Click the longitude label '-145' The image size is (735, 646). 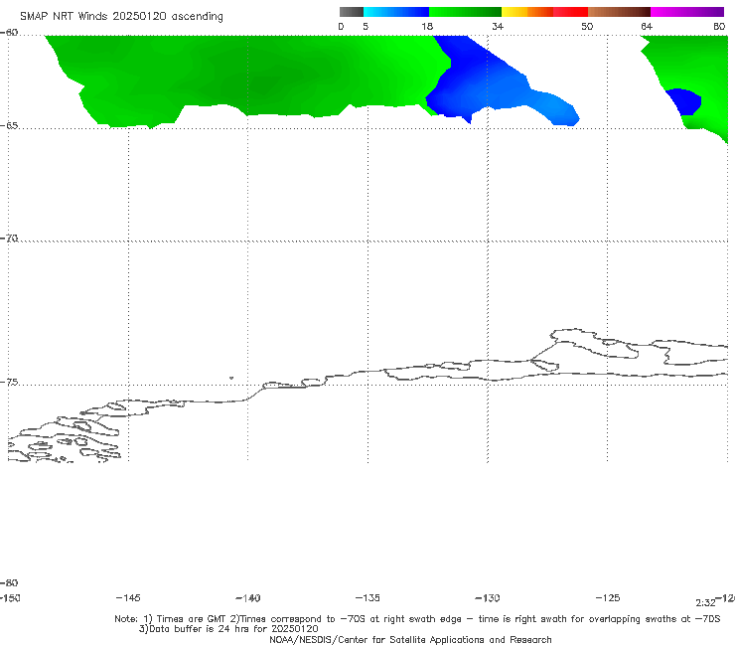tap(128, 598)
